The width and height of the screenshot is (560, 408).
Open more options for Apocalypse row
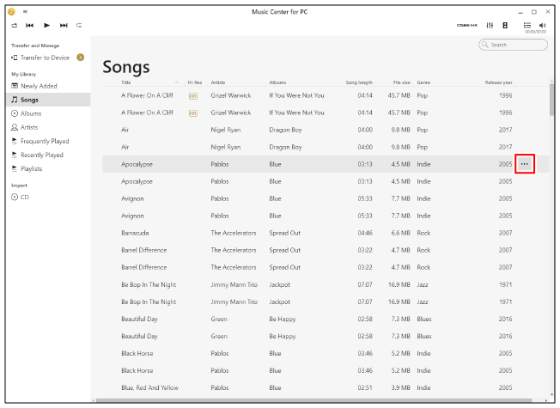(x=525, y=163)
